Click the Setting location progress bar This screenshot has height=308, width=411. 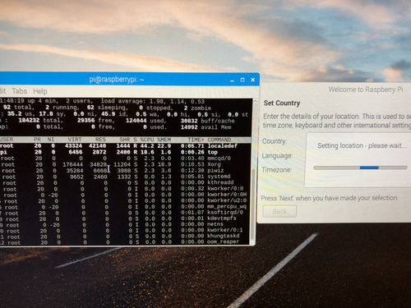click(x=360, y=168)
